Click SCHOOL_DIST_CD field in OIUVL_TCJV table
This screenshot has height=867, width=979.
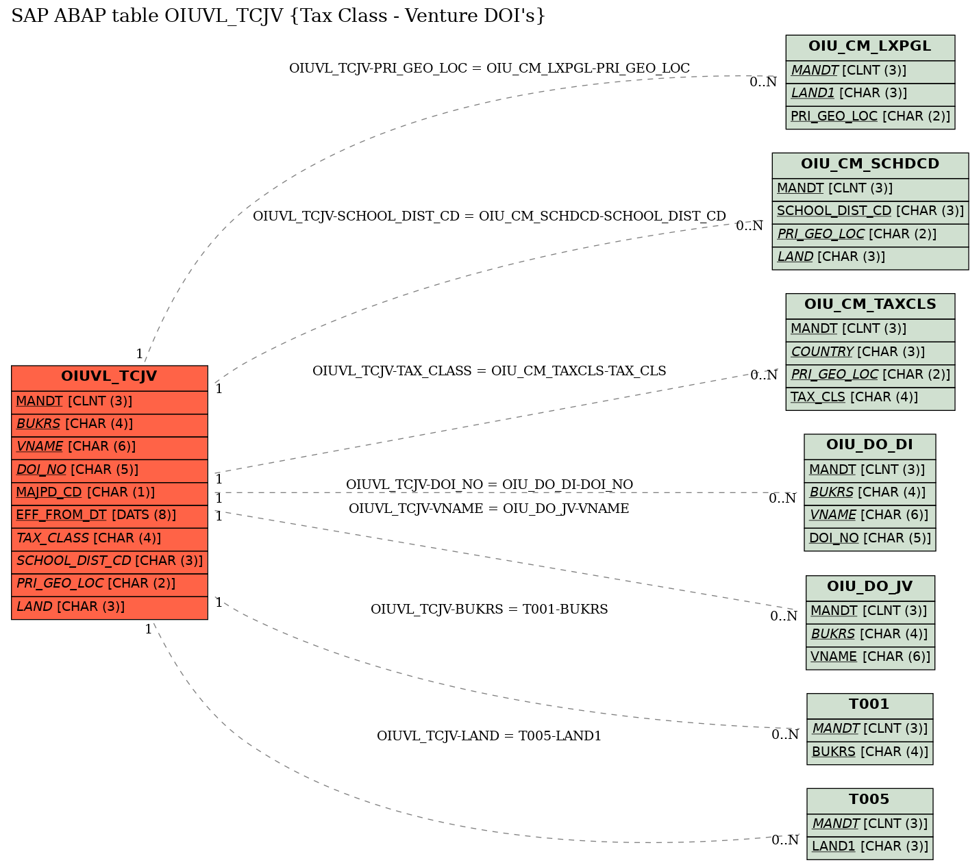click(x=110, y=562)
